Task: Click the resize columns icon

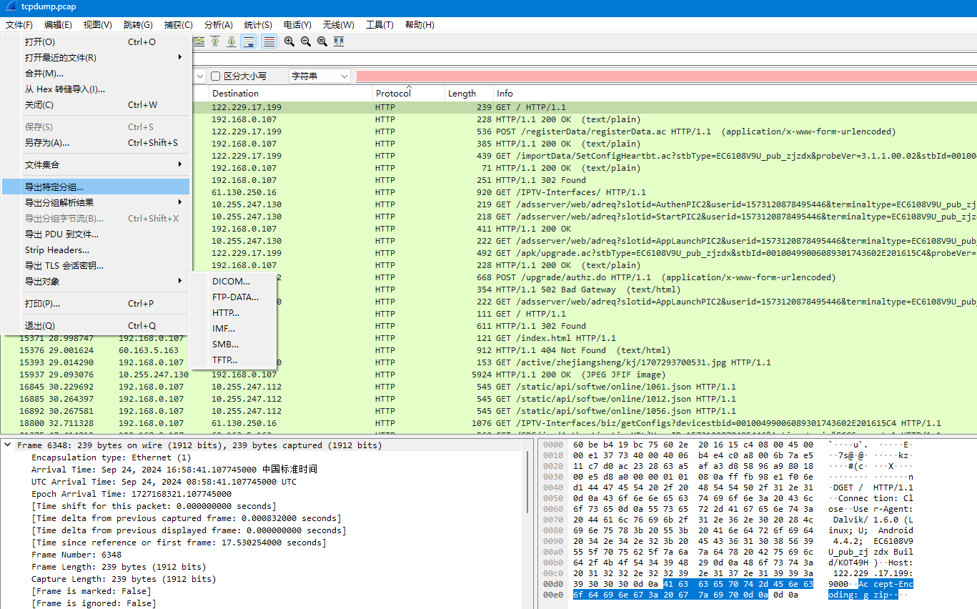Action: point(339,41)
